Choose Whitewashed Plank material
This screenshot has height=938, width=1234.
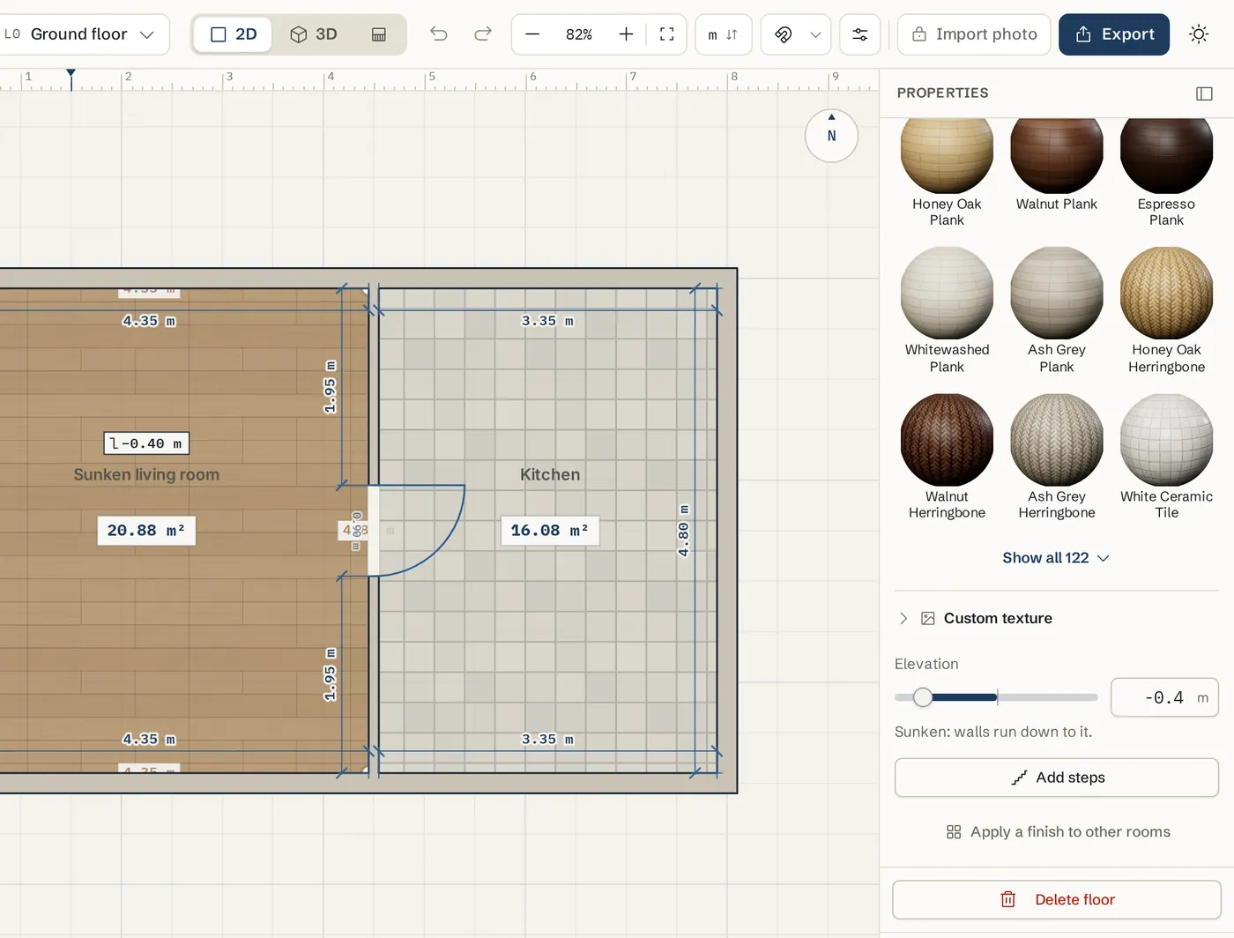click(x=947, y=310)
